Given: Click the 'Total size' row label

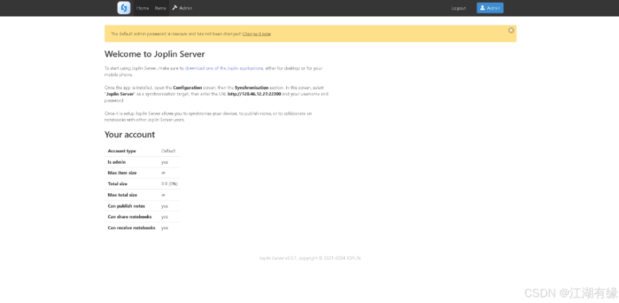Looking at the screenshot, I should tap(117, 184).
